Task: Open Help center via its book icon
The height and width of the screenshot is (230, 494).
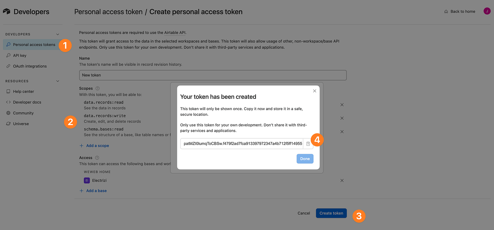Action: point(8,91)
